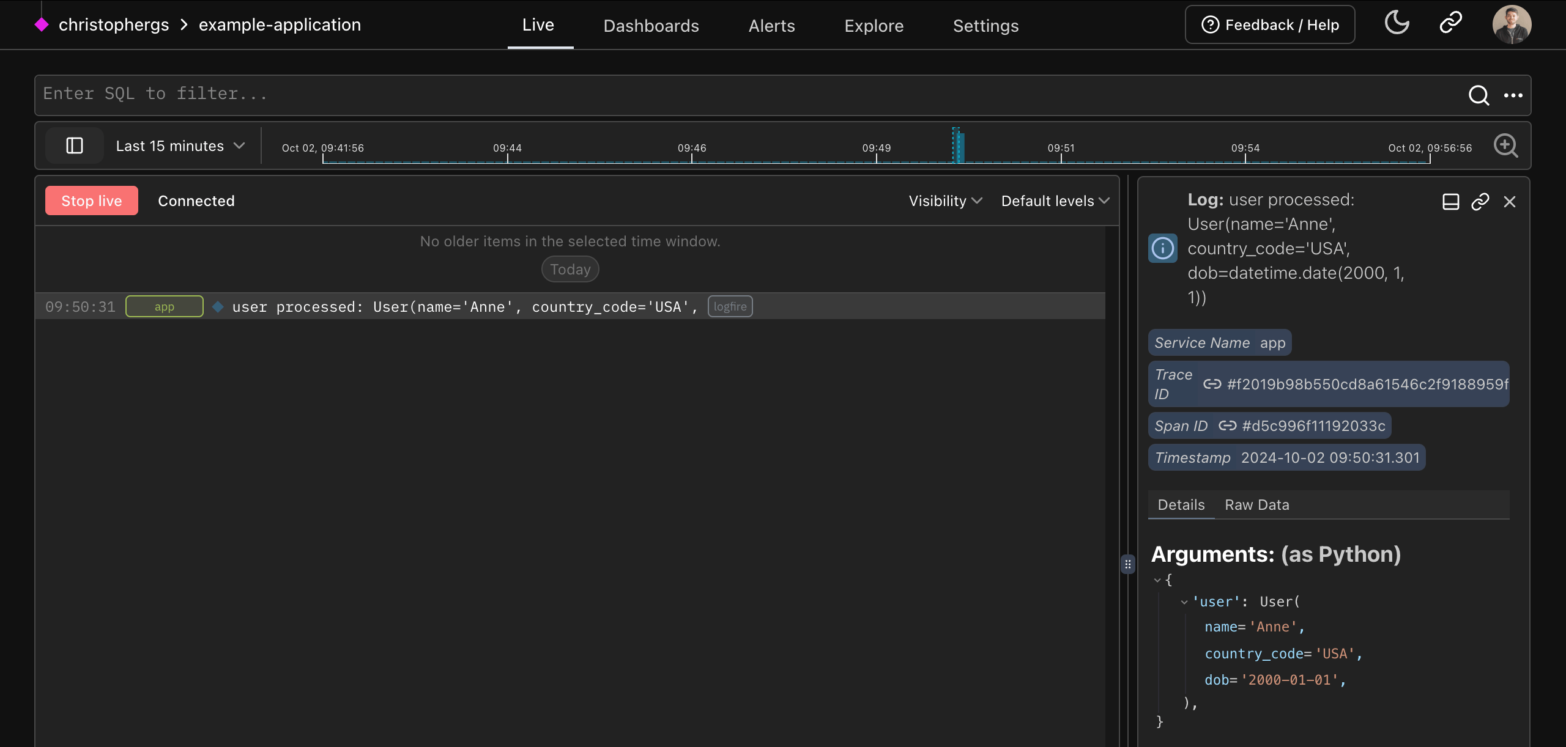Click Stop live to pause streaming
This screenshot has height=747, width=1566.
(x=91, y=200)
